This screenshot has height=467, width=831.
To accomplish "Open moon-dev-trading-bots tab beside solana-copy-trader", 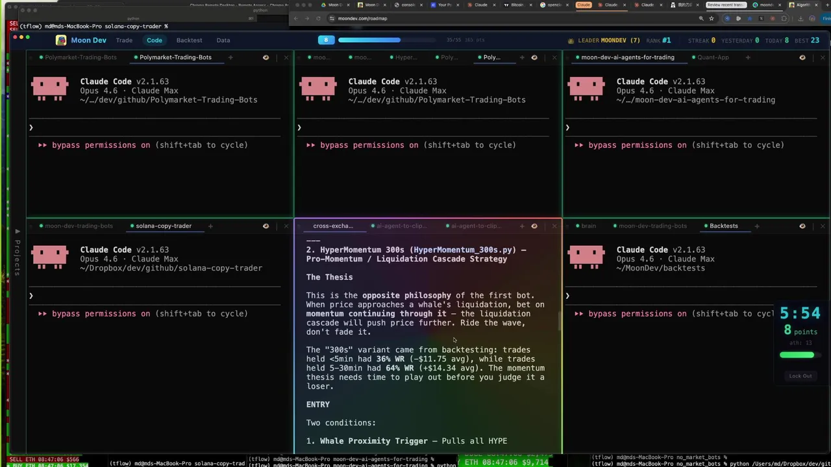I will [76, 226].
